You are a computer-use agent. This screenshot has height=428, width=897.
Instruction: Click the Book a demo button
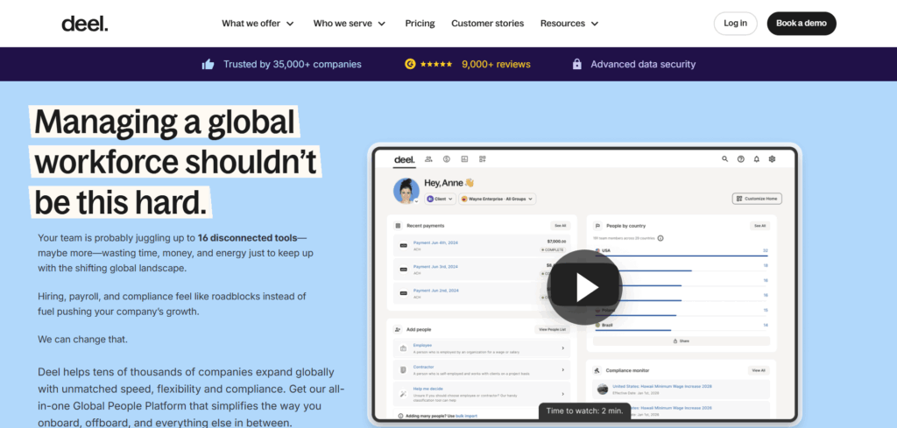click(802, 24)
